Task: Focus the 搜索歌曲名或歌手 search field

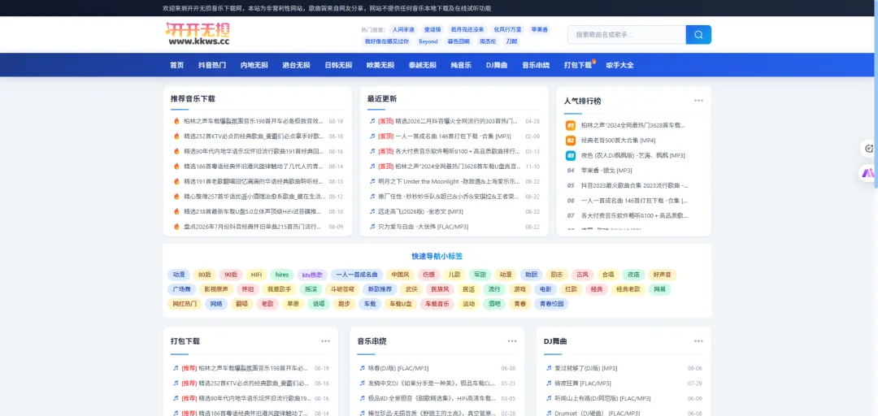Action: tap(627, 35)
